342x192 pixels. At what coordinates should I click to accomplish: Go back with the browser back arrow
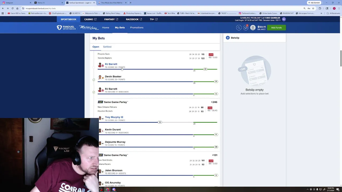3,8
